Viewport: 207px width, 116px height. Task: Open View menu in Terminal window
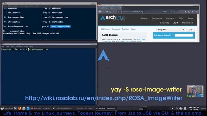(x=12, y=47)
